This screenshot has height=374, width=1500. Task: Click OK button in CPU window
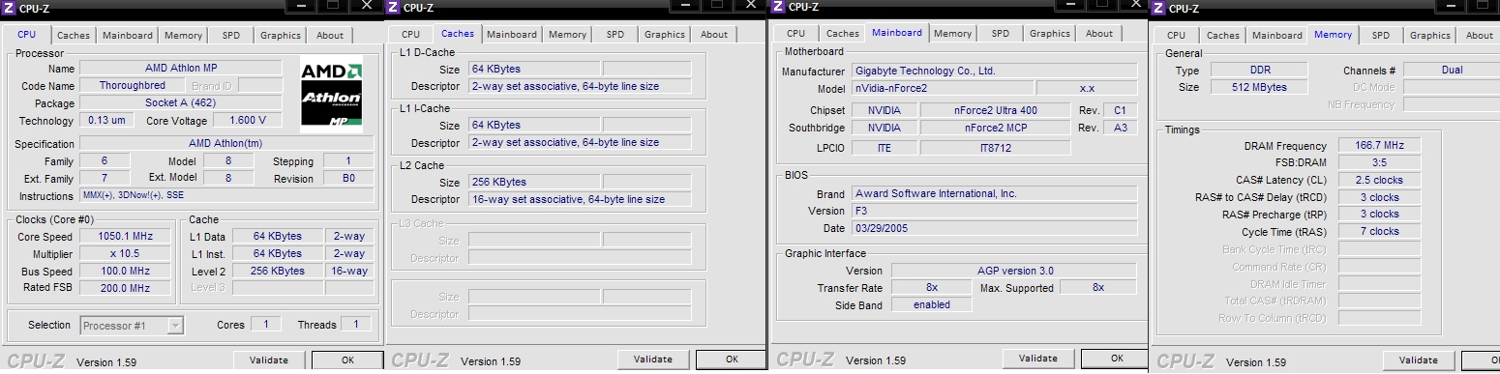[347, 360]
